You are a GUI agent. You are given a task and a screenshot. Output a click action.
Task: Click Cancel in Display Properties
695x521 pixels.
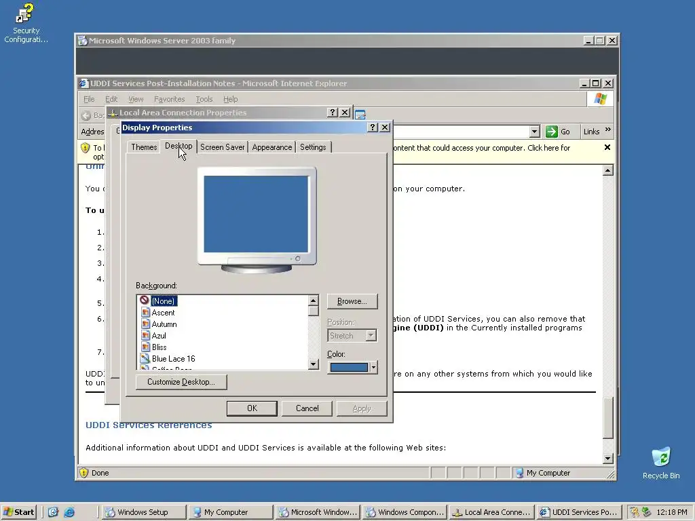pyautogui.click(x=307, y=408)
